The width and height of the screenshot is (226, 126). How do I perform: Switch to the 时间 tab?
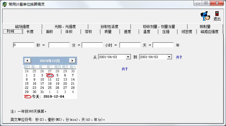tap(13, 31)
